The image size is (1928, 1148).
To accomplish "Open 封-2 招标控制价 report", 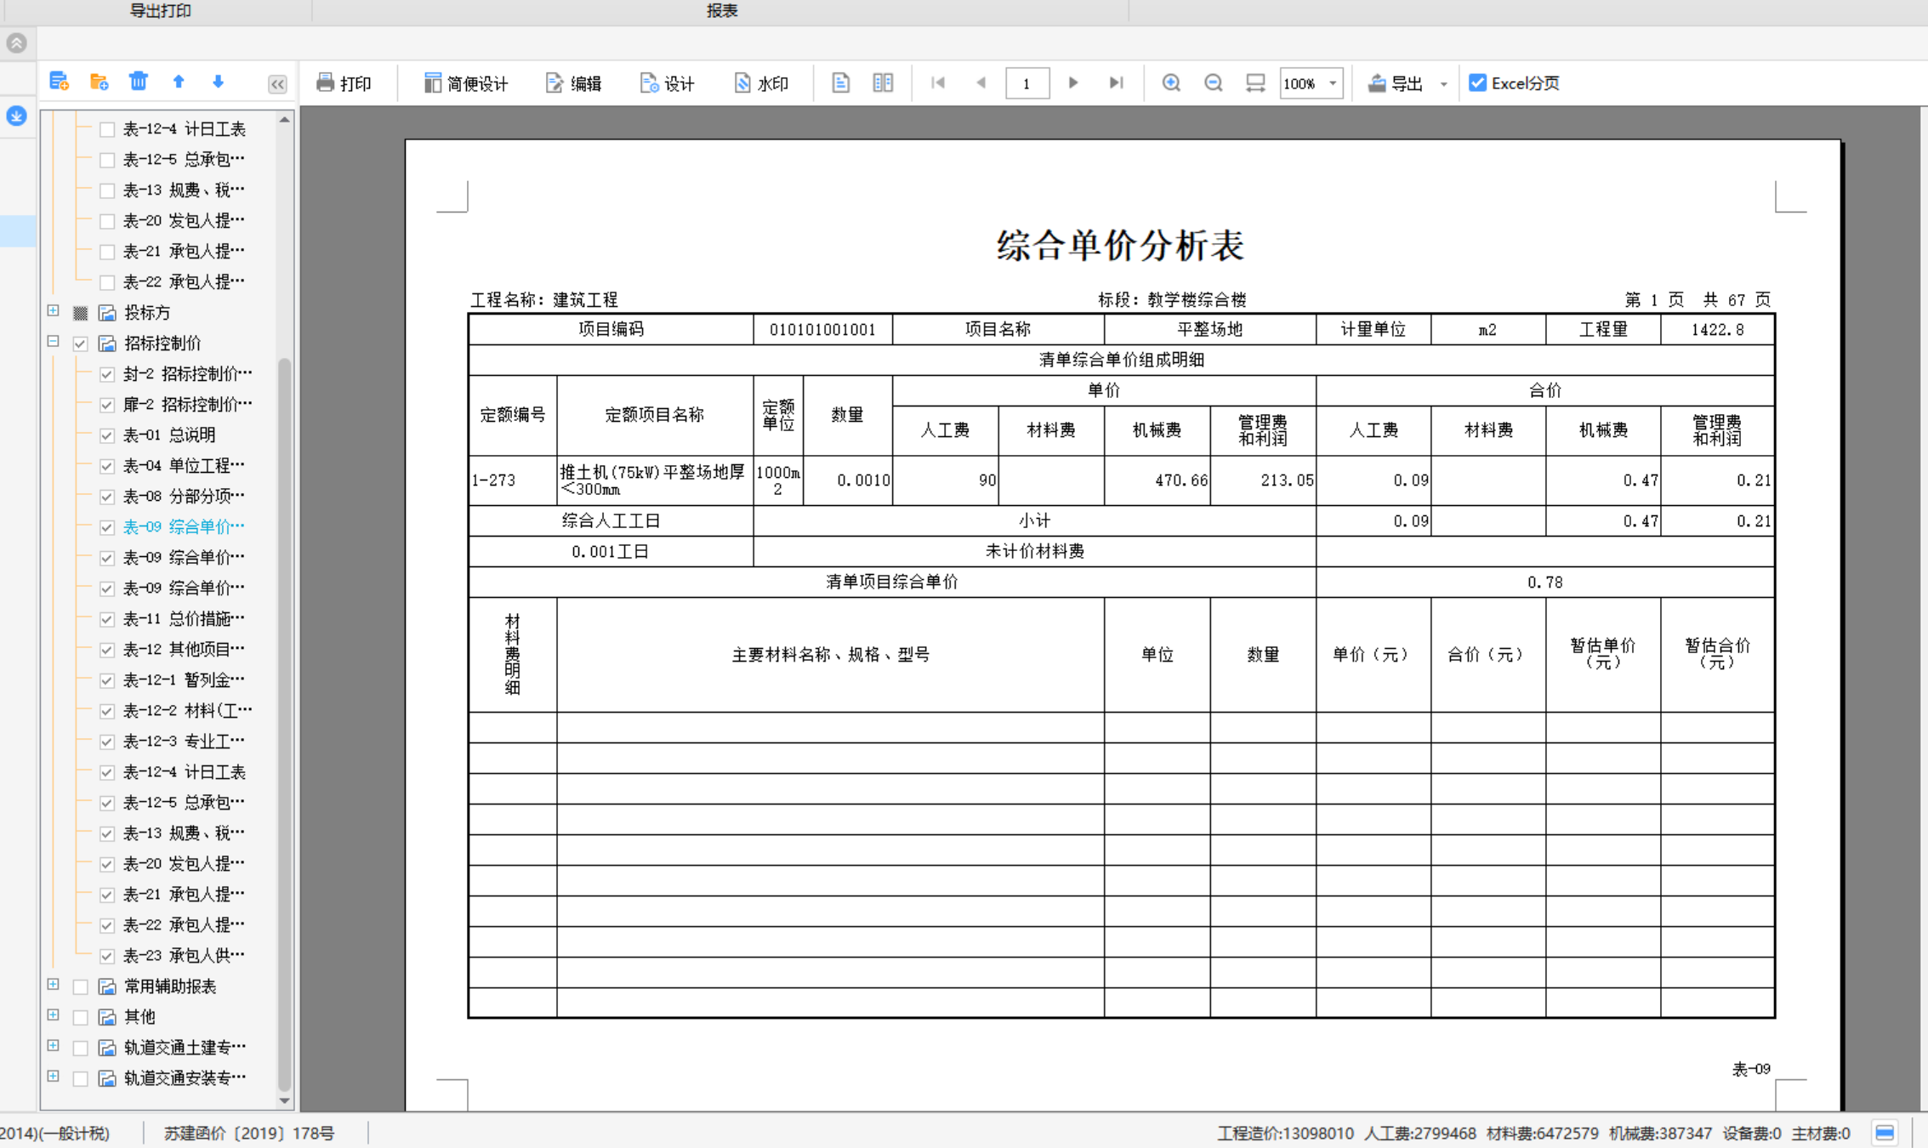I will point(187,373).
